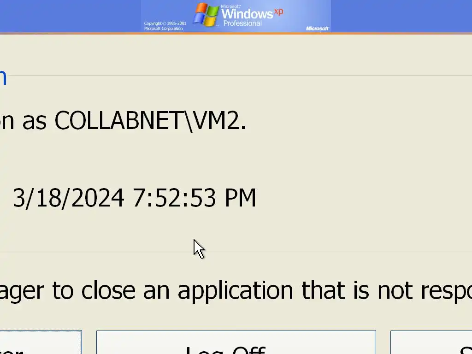Click the orange stripe beneath the banner

pos(236,33)
